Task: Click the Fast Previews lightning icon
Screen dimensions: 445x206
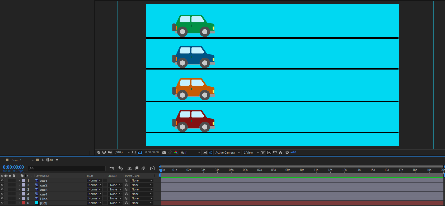Action: click(x=269, y=152)
